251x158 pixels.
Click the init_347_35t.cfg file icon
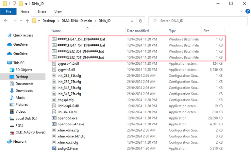coord(54,88)
